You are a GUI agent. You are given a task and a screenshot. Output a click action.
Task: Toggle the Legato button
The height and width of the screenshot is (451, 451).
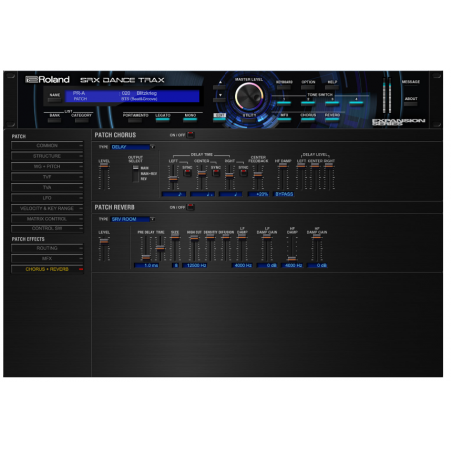[163, 119]
